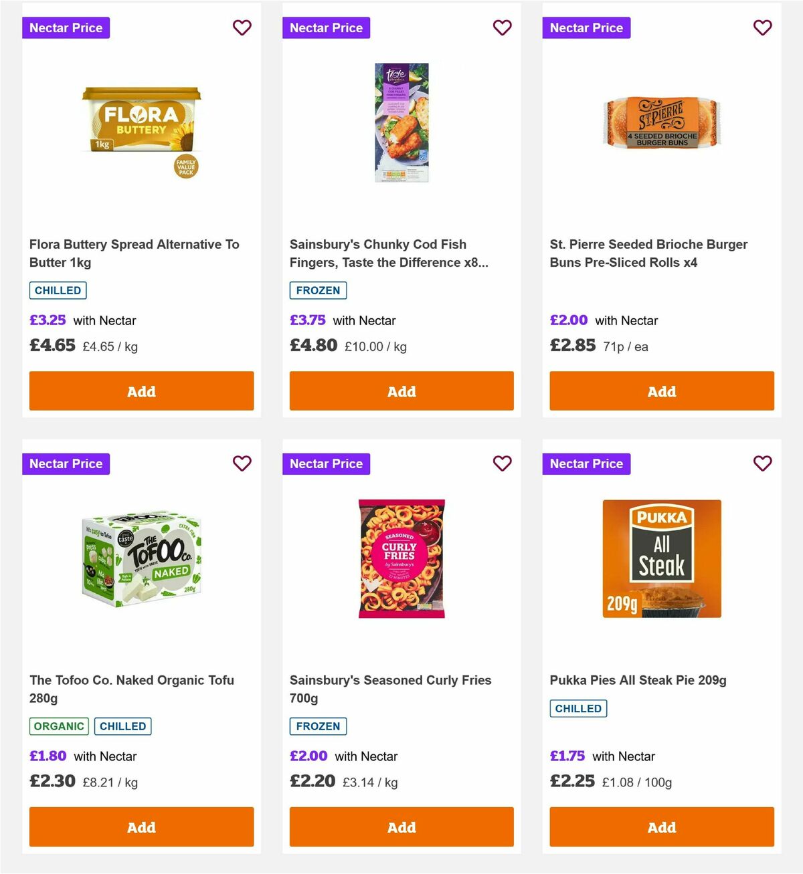Open the St. Pierre Seeded Brioche Buns listing
The image size is (803, 874).
tap(648, 253)
